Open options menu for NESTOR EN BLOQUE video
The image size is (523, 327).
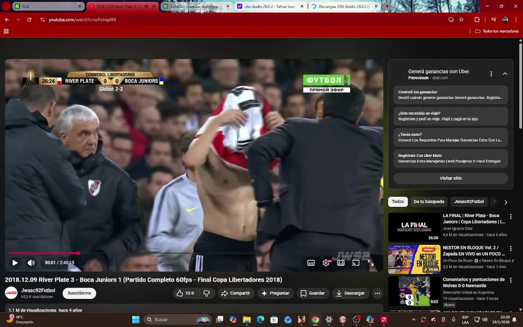click(511, 248)
